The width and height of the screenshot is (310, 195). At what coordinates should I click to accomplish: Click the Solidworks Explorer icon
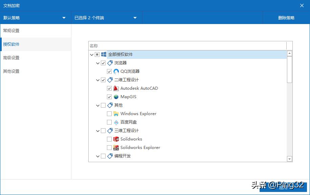116,148
